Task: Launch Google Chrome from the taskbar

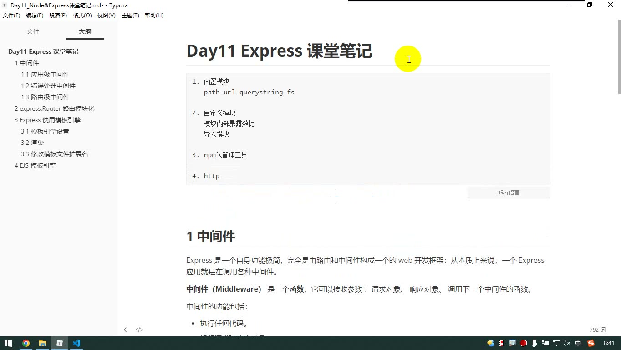Action: click(x=26, y=343)
